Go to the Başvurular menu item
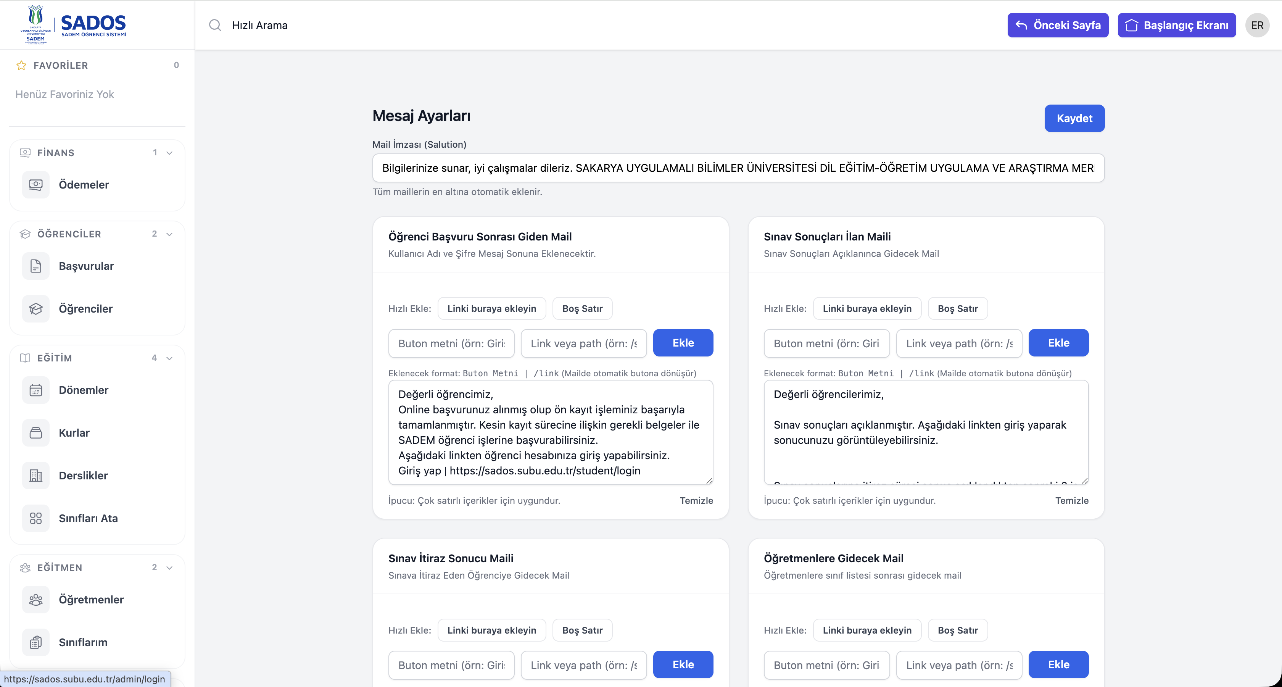Image resolution: width=1282 pixels, height=687 pixels. tap(98, 266)
